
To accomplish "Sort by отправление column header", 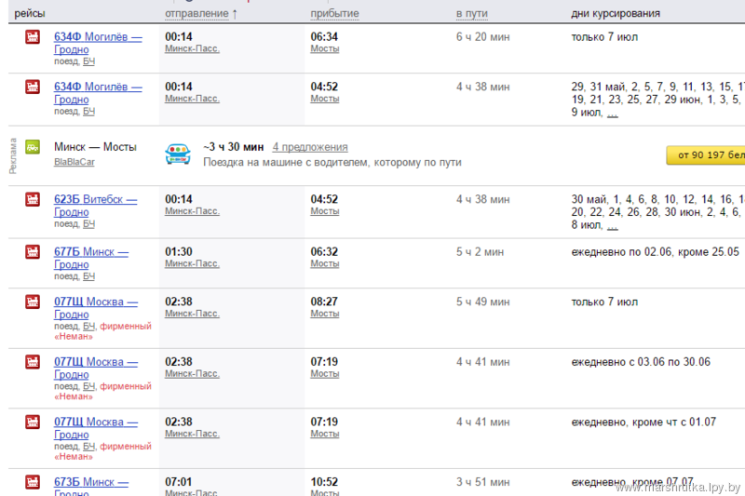I will point(200,14).
